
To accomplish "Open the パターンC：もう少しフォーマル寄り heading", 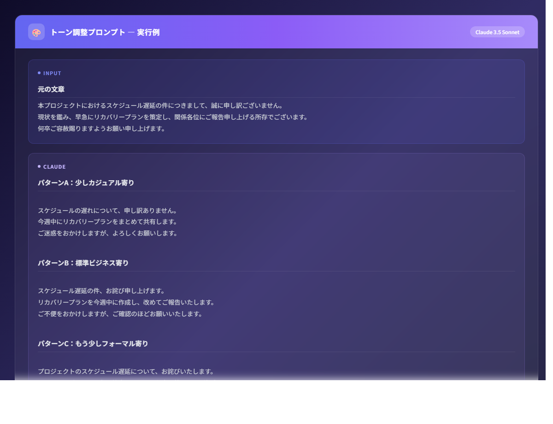I will [x=93, y=343].
